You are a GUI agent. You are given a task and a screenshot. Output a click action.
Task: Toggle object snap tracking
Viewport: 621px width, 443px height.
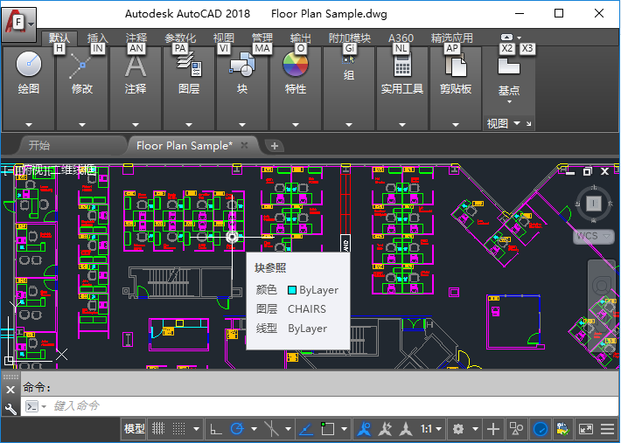[306, 429]
